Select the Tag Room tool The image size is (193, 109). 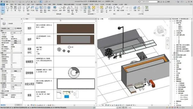[x=89, y=9]
